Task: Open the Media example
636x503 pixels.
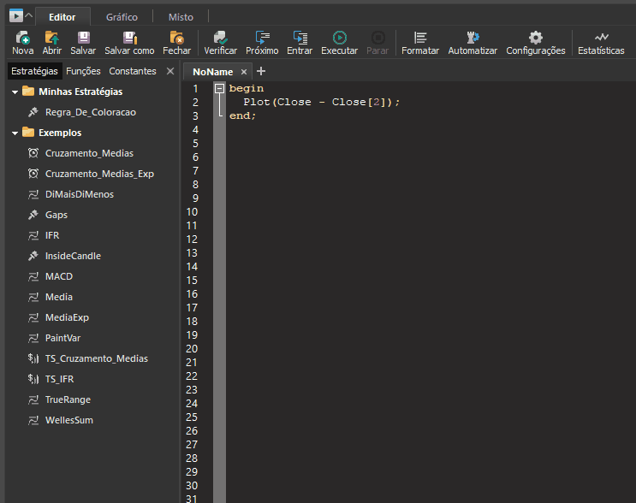Action: 59,297
